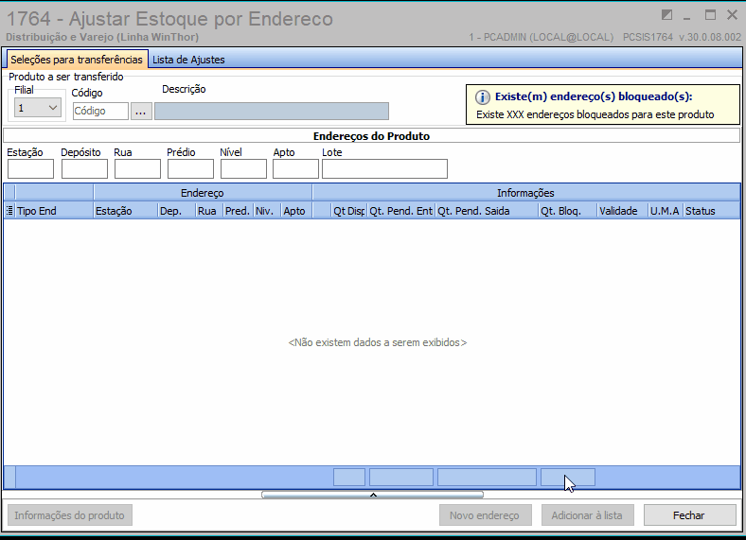Open the grid column chooser icon
Viewport: 746px width, 540px height.
point(9,211)
